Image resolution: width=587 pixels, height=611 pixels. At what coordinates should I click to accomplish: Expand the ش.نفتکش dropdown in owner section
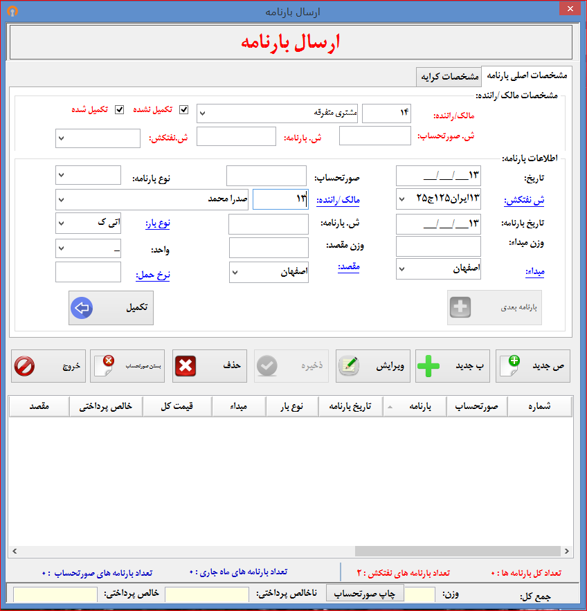(x=61, y=138)
